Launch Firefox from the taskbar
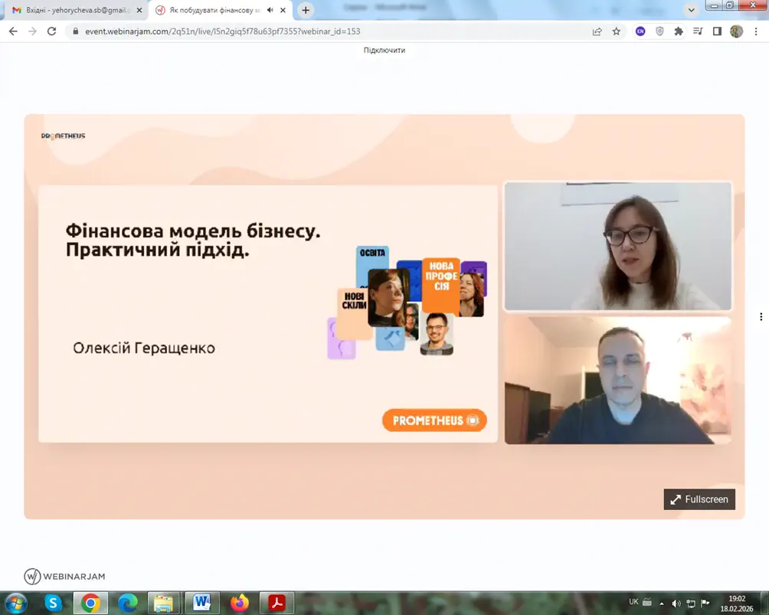 (240, 603)
